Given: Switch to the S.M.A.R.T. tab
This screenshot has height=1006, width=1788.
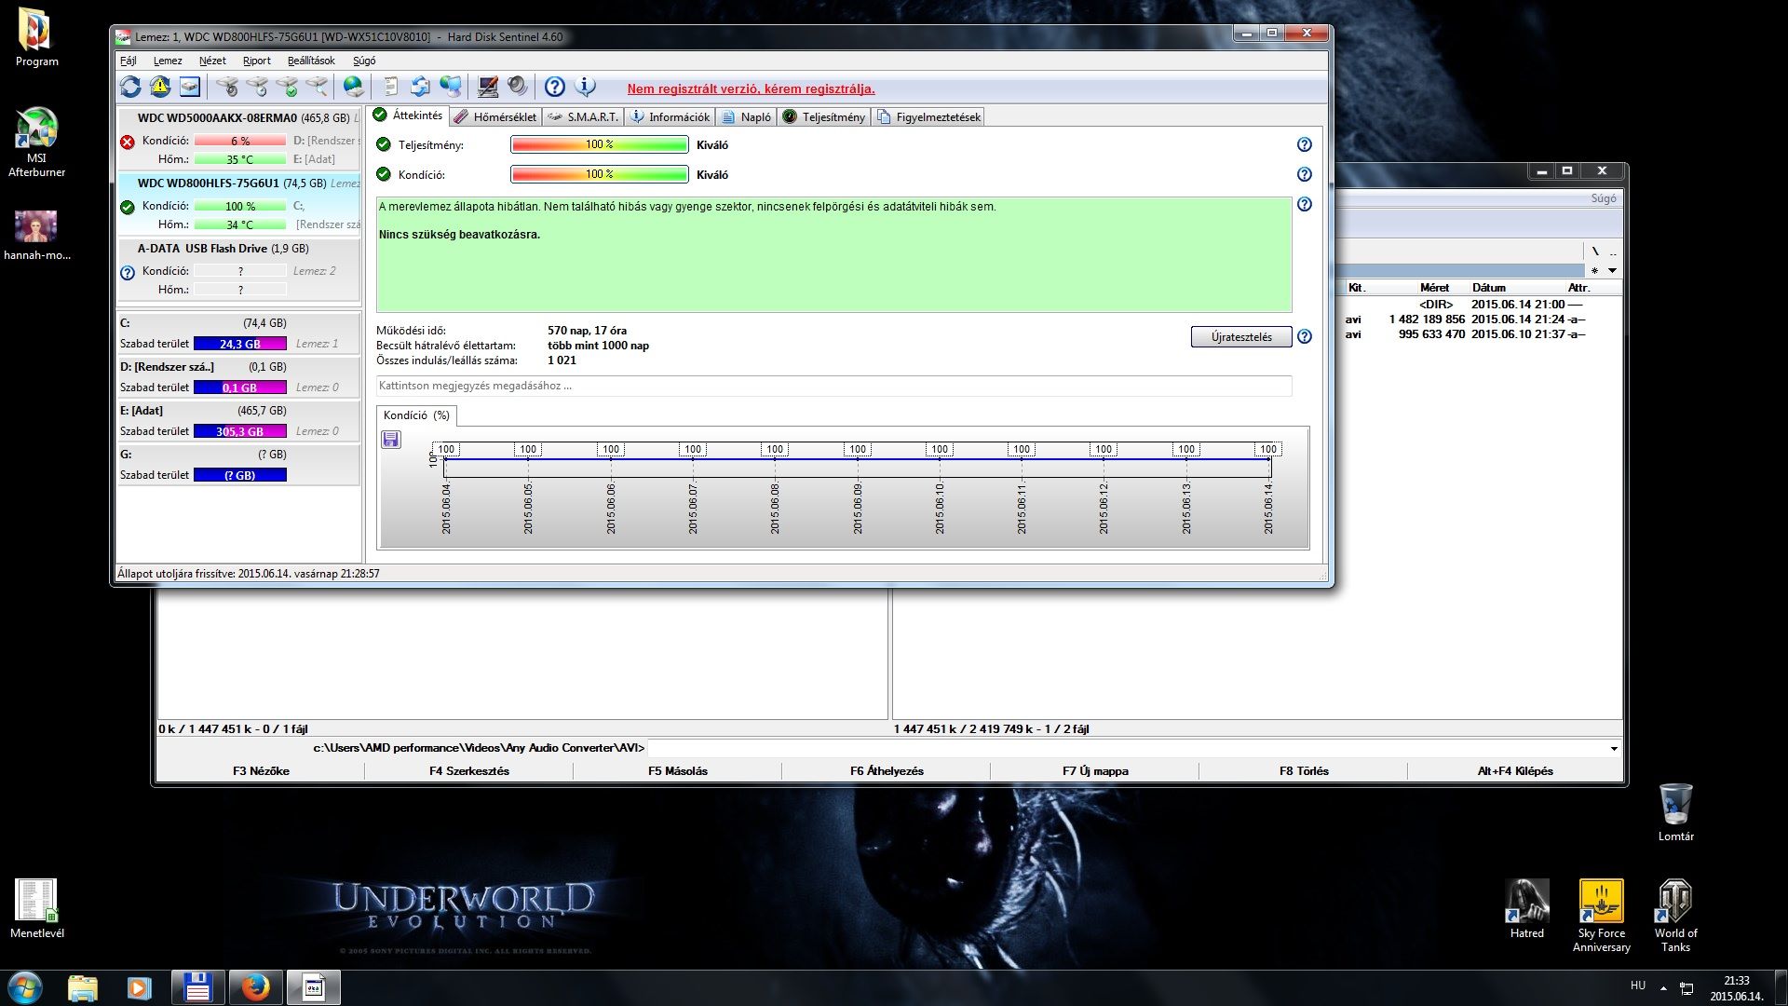Looking at the screenshot, I should tap(583, 117).
